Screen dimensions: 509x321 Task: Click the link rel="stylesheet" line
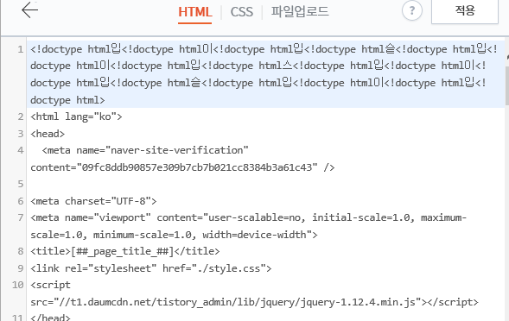(x=151, y=268)
